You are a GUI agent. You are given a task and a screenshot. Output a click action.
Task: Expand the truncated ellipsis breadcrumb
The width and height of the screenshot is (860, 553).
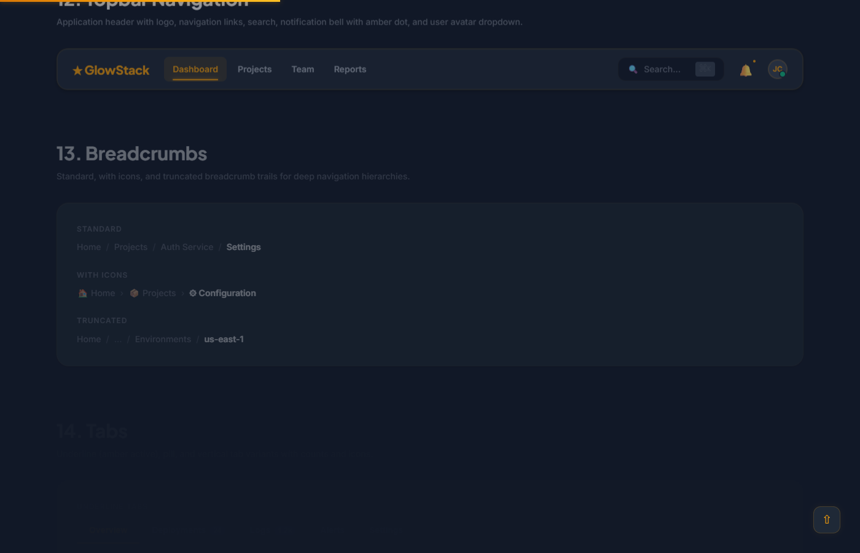pos(118,340)
